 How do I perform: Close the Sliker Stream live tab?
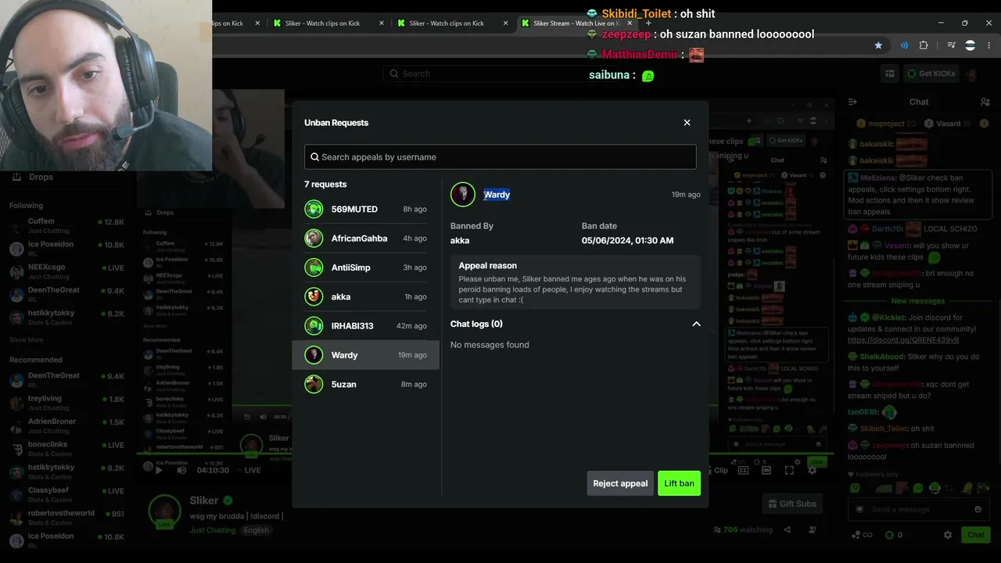coord(630,23)
